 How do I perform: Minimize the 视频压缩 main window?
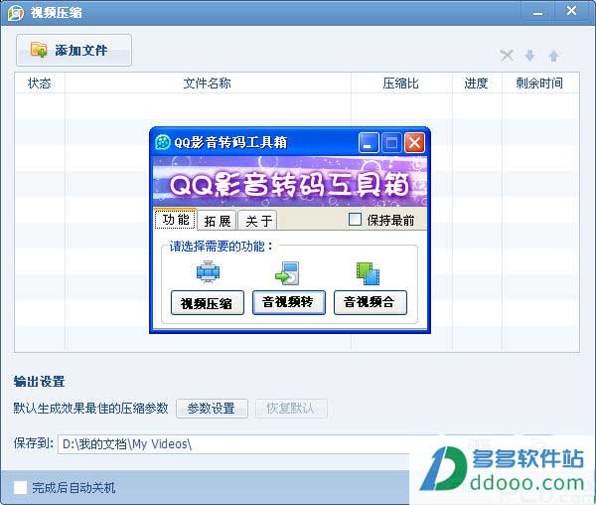pos(537,12)
